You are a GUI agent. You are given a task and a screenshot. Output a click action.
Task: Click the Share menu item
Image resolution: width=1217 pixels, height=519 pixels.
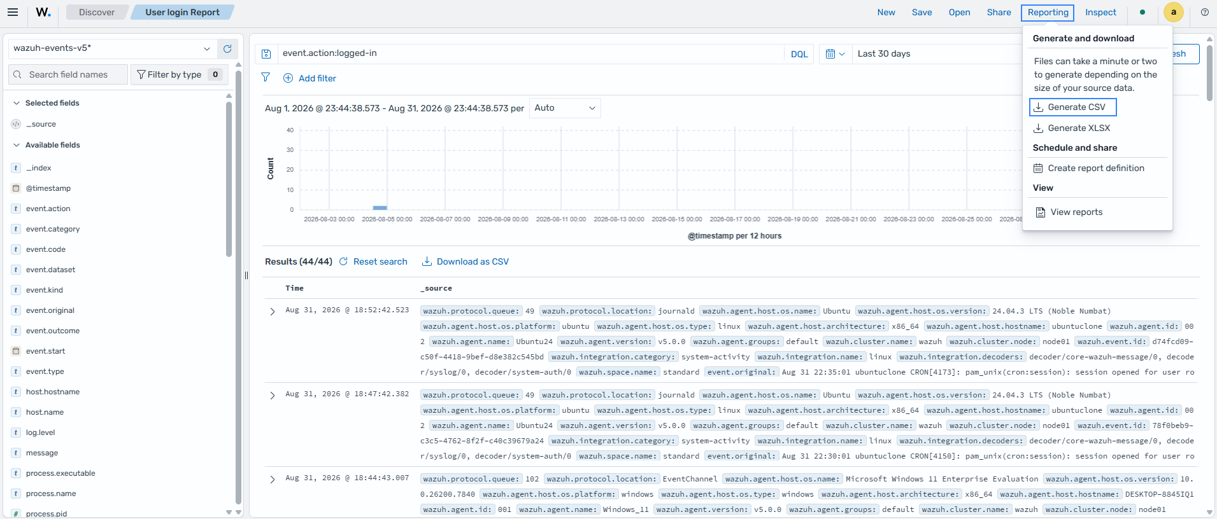click(x=999, y=12)
